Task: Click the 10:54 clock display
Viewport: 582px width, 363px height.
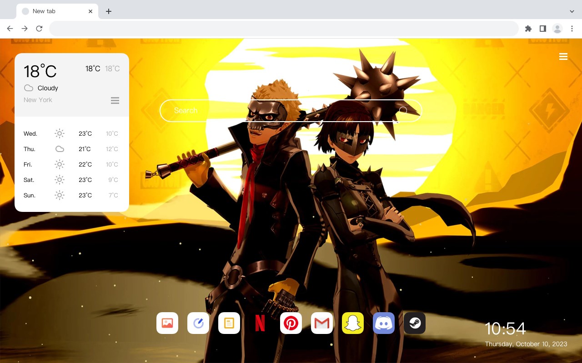Action: (x=505, y=329)
